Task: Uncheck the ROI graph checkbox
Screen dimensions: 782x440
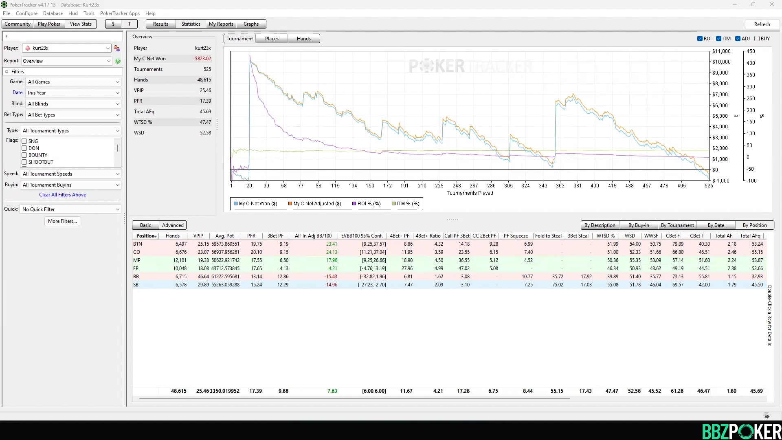Action: (700, 39)
